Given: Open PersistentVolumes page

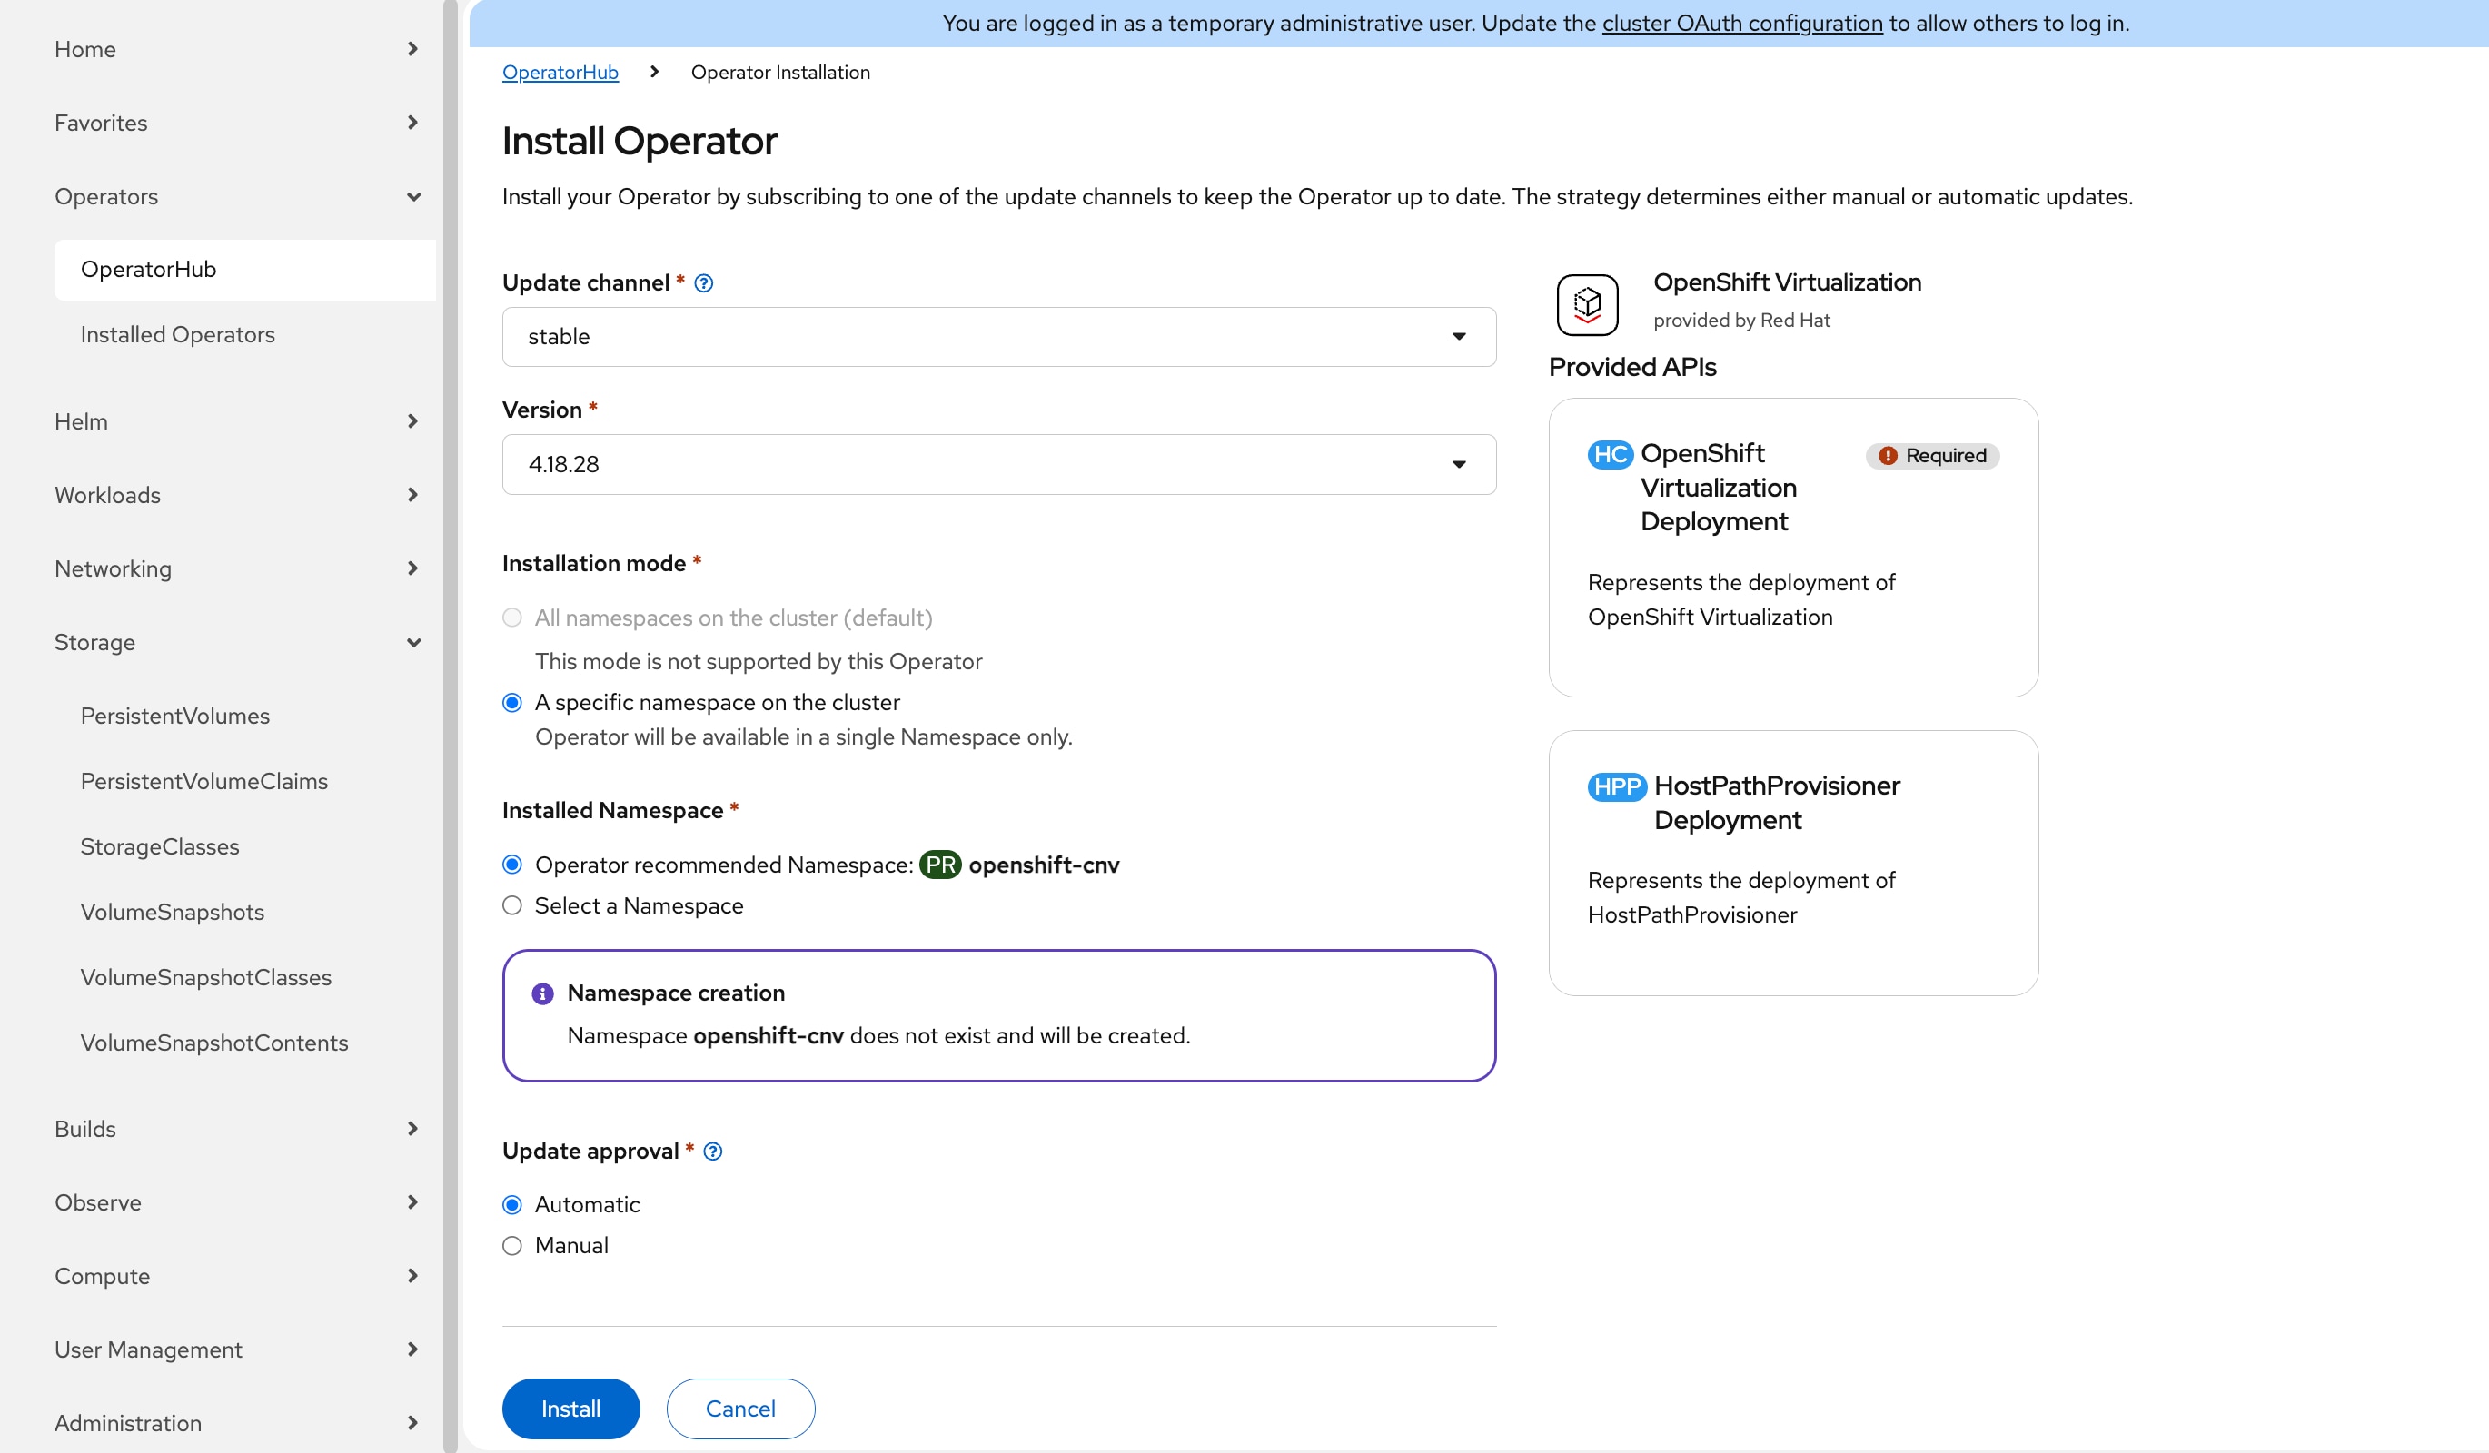Looking at the screenshot, I should click(245, 716).
